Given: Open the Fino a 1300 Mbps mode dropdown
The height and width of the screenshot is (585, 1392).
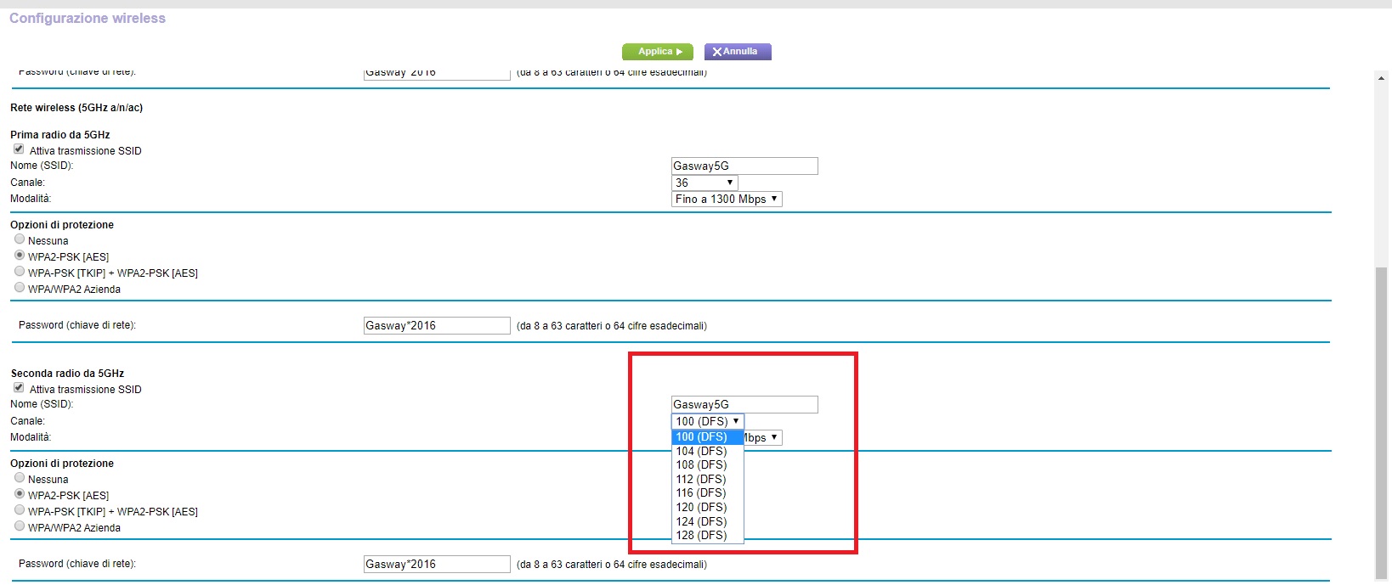Looking at the screenshot, I should [x=726, y=199].
